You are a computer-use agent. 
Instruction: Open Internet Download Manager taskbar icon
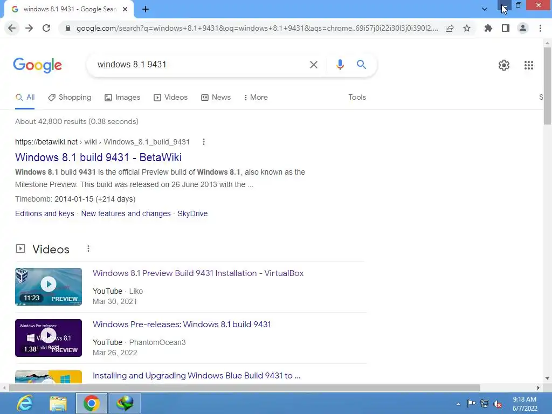point(125,403)
